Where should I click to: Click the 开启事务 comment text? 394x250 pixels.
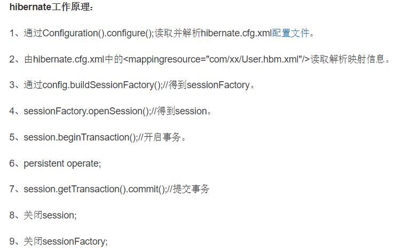(162, 137)
